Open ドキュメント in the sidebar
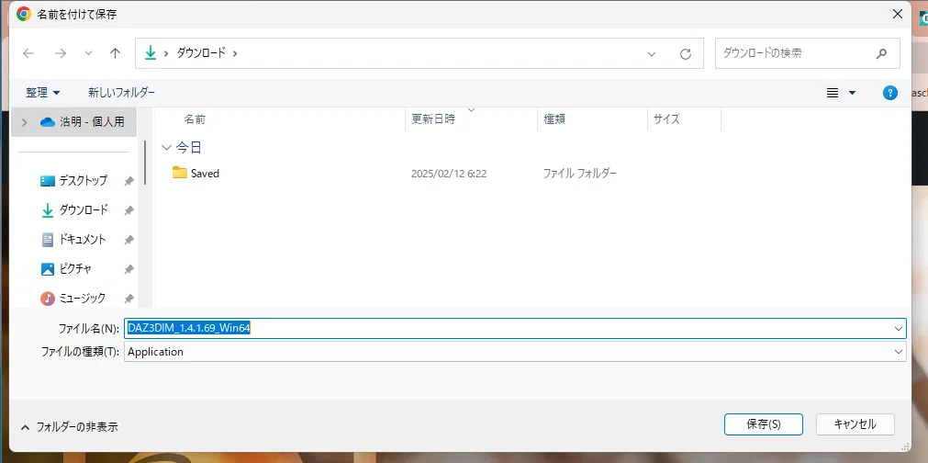The width and height of the screenshot is (928, 463). (x=83, y=239)
